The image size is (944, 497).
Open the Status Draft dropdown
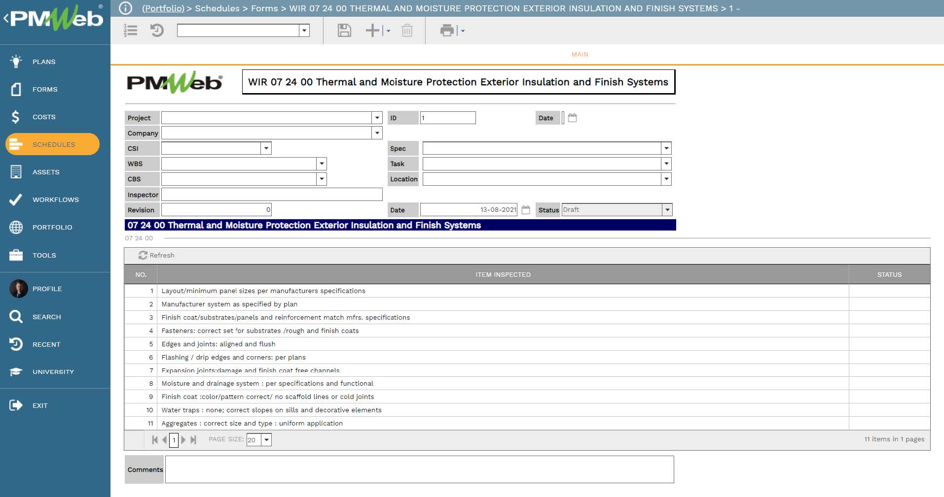click(x=667, y=210)
